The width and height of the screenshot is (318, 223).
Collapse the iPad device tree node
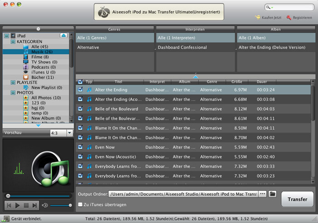tap(7, 36)
